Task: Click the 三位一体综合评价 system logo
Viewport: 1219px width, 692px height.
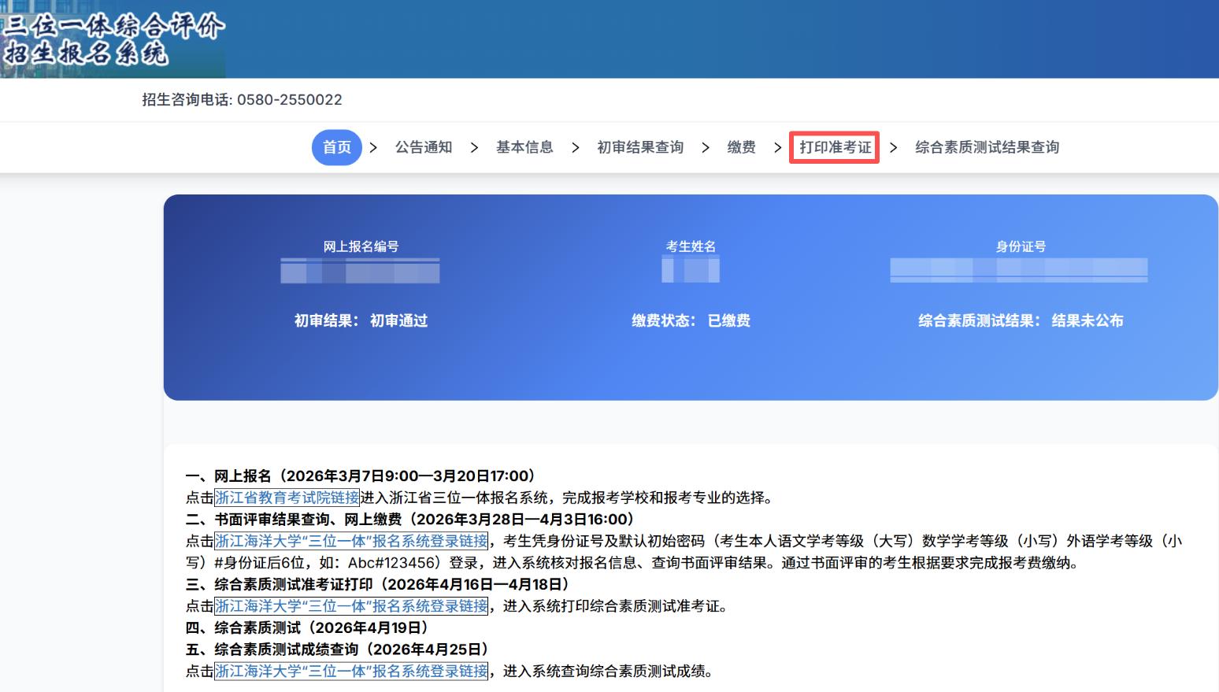Action: [x=113, y=39]
